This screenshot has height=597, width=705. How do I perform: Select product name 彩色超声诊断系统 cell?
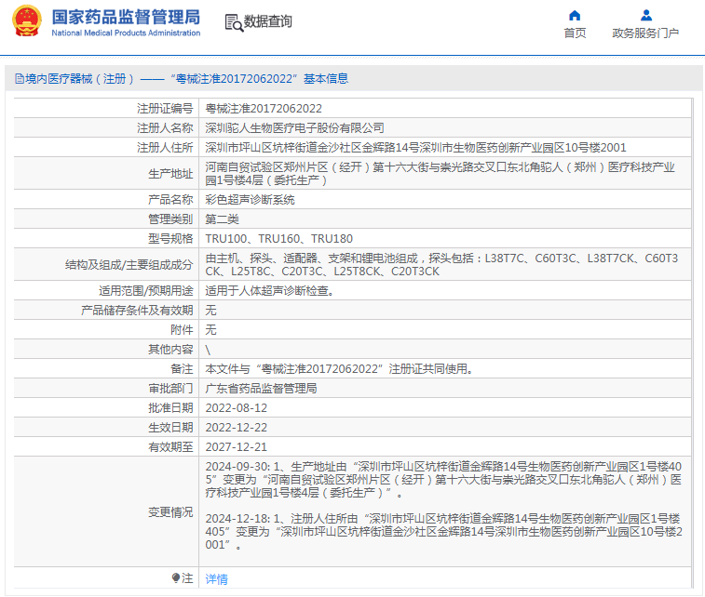tap(250, 200)
